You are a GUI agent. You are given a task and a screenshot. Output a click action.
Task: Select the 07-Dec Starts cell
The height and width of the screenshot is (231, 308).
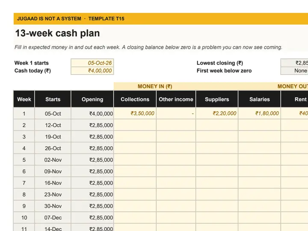click(53, 217)
